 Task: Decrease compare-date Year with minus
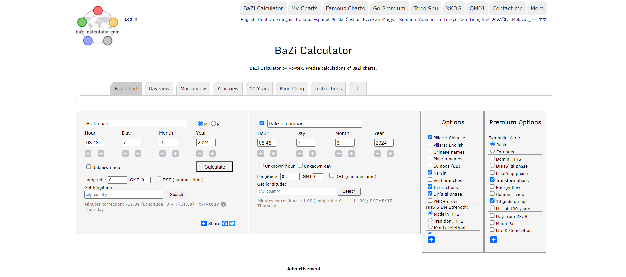pos(378,154)
